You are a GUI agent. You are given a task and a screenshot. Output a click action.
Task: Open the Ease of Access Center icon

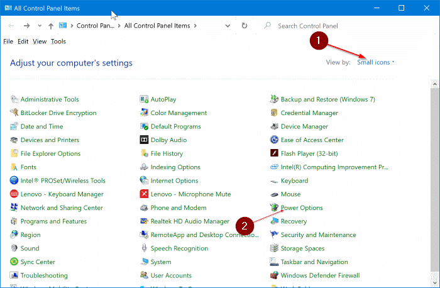point(274,140)
